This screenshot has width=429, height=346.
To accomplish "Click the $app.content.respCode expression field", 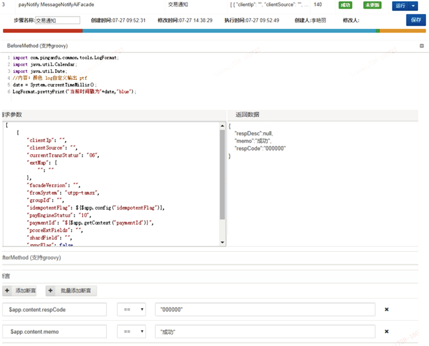I will click(x=54, y=310).
